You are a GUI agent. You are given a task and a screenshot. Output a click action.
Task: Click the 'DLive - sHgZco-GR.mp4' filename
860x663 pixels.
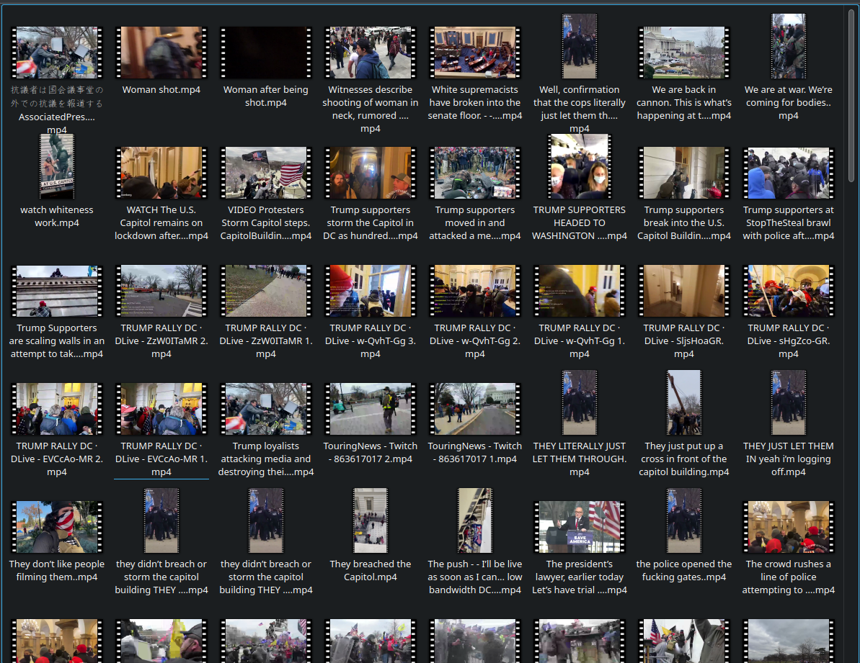[x=789, y=341]
